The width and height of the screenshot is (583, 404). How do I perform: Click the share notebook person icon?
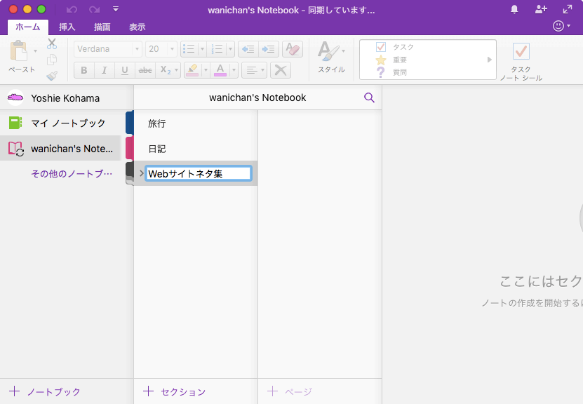pyautogui.click(x=541, y=9)
